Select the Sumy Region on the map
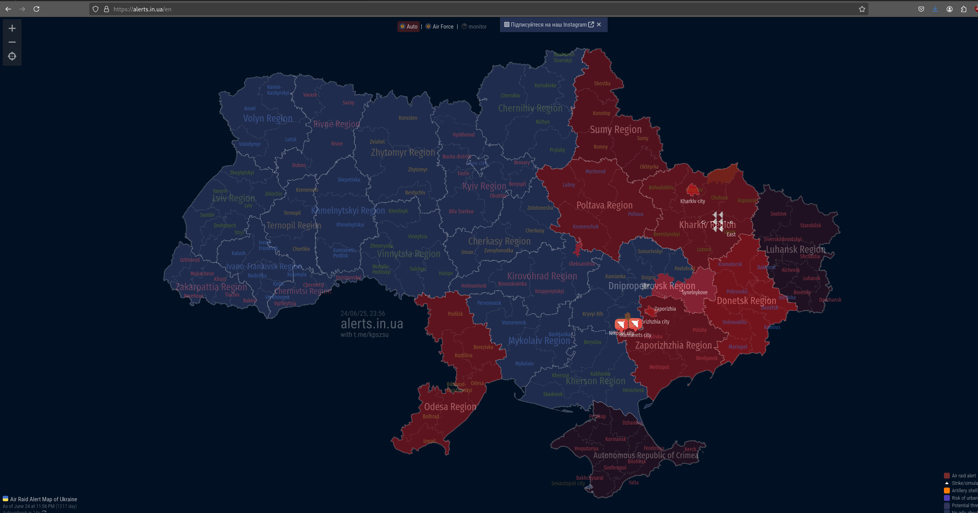The image size is (978, 513). coord(615,130)
